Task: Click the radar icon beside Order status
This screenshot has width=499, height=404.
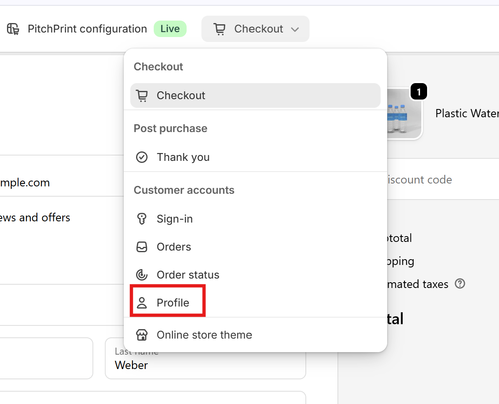Action: pos(142,275)
